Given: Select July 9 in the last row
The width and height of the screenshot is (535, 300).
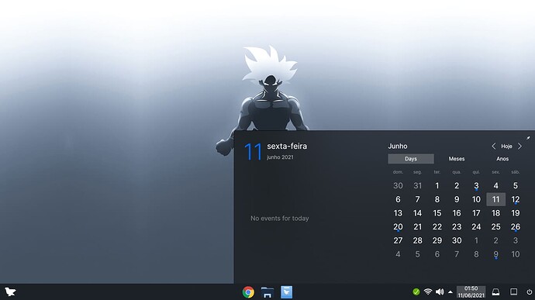Looking at the screenshot, I should [x=495, y=254].
